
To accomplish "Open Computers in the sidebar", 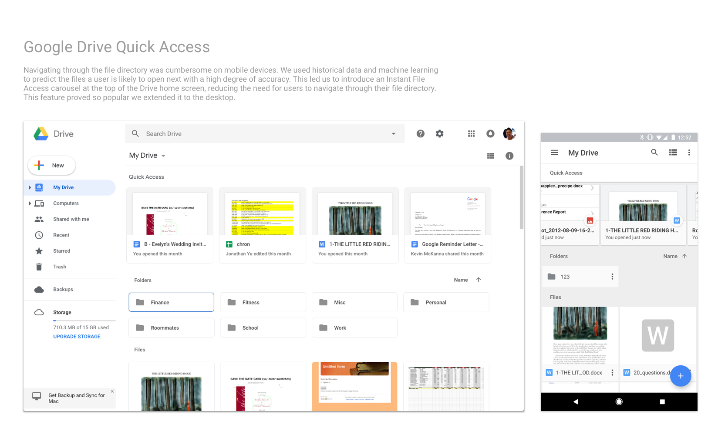I will point(70,204).
